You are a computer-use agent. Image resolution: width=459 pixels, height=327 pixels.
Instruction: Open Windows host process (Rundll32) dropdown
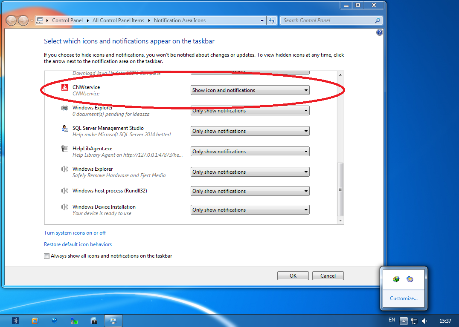(250, 191)
